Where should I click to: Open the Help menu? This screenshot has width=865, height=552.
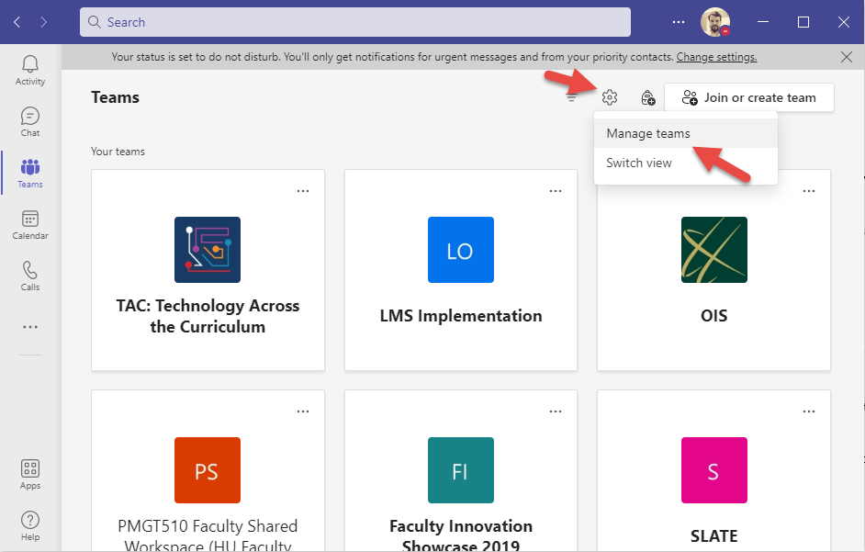29,526
